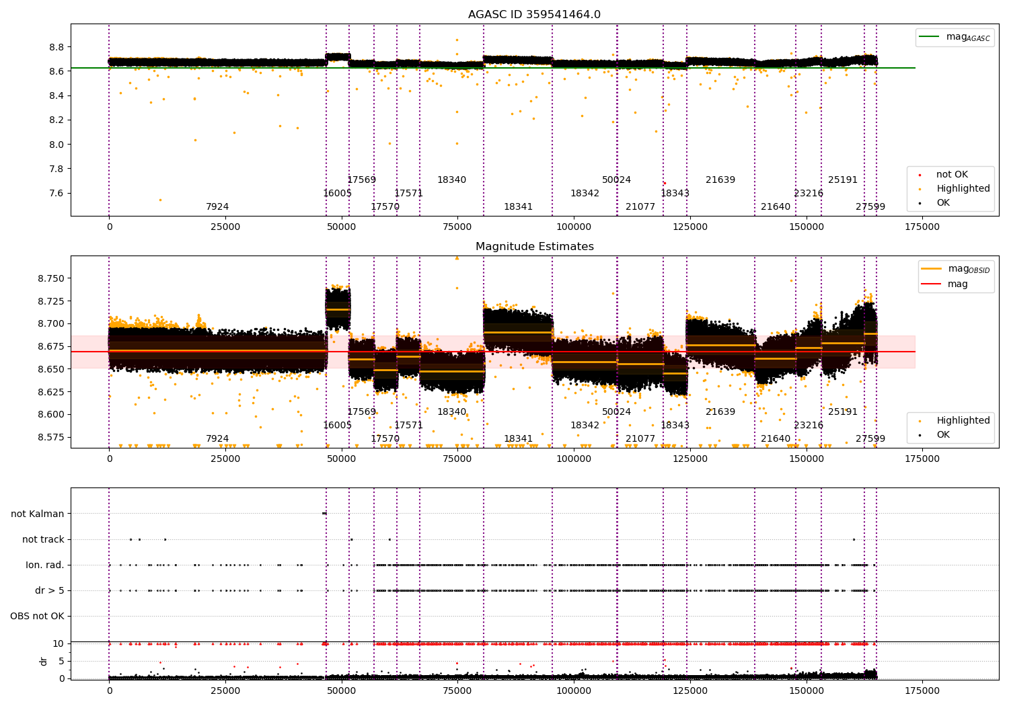Click OBSID label 18343 in the AGASC ID plot
1009x706 pixels.
pyautogui.click(x=675, y=194)
